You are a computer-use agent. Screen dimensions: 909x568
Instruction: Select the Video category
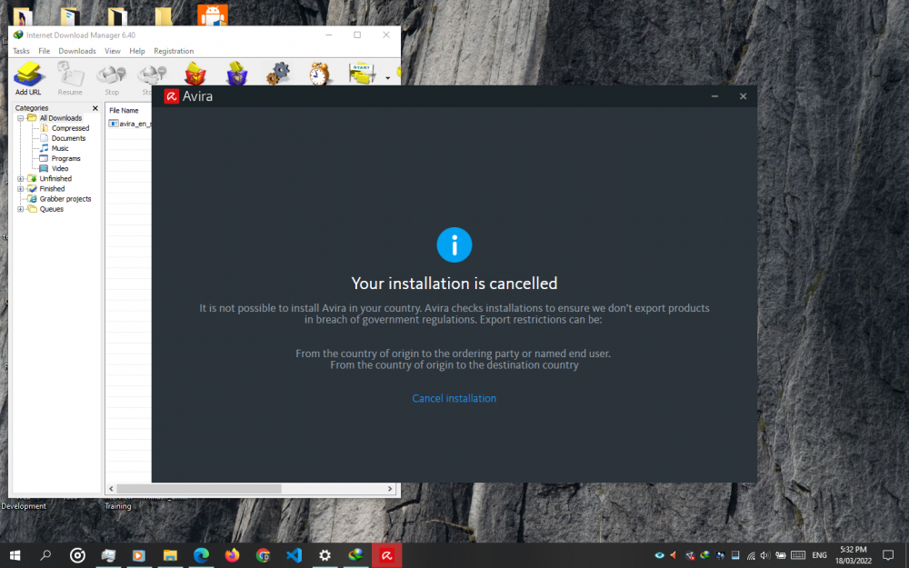point(60,169)
